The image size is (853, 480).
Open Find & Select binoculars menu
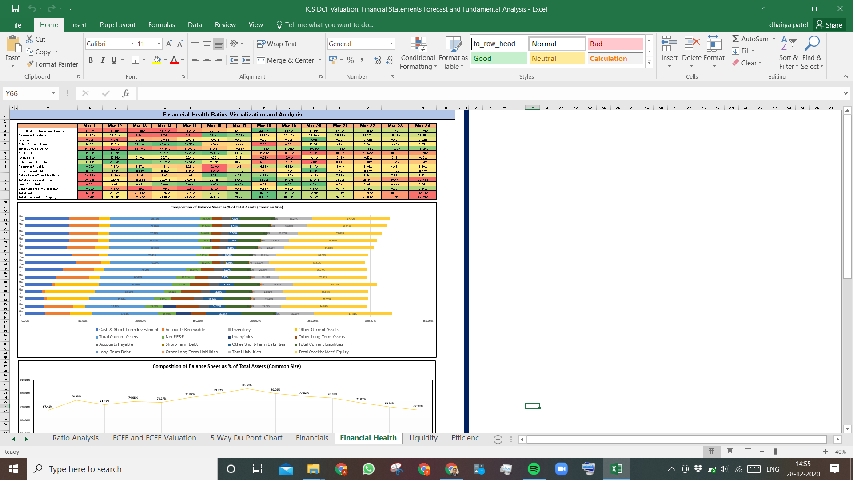(x=812, y=53)
